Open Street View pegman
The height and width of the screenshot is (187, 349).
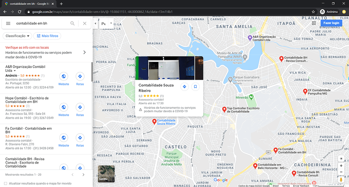[341, 179]
